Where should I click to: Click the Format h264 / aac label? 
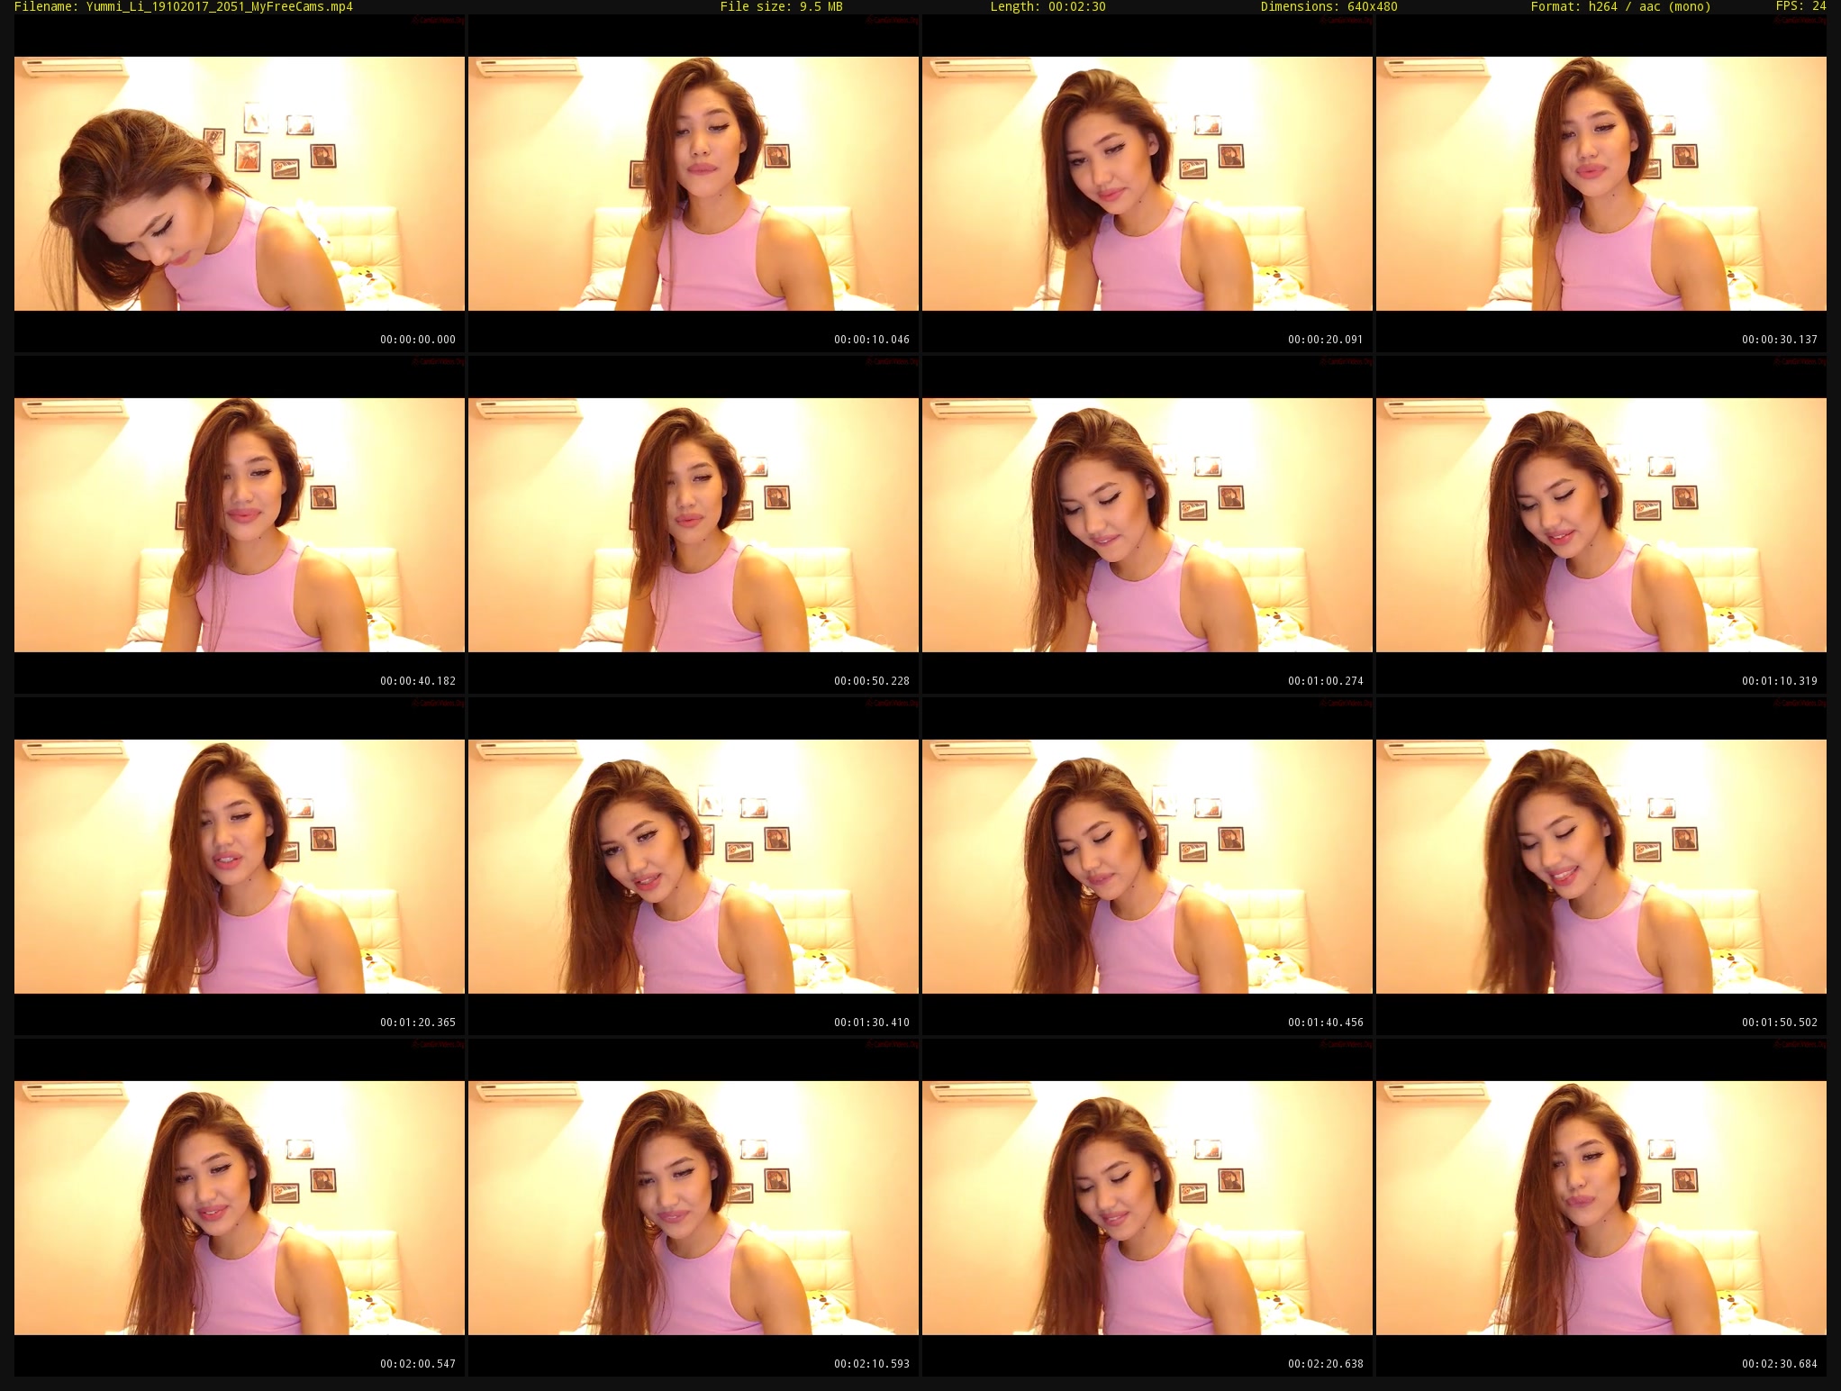1620,7
